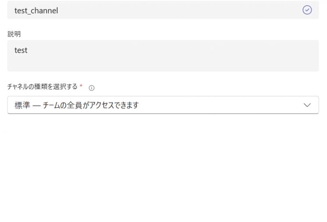Focus the channel name input field
The height and width of the screenshot is (222, 327).
tap(163, 10)
